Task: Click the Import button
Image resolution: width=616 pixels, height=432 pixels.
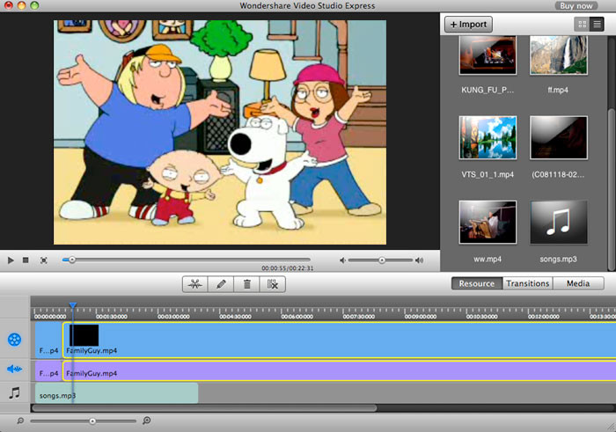Action: coord(468,25)
